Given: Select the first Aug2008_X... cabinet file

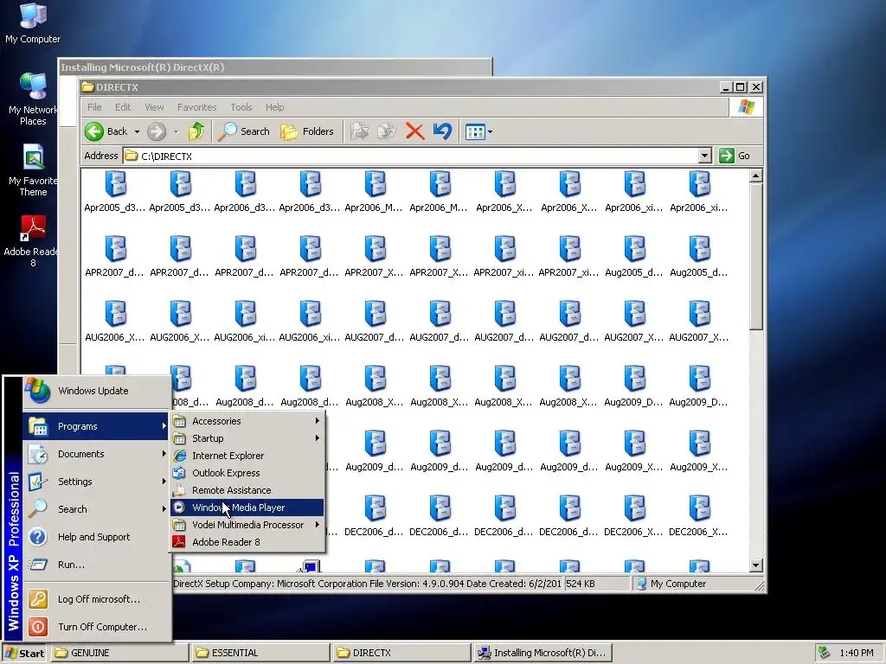Looking at the screenshot, I should pos(375,386).
